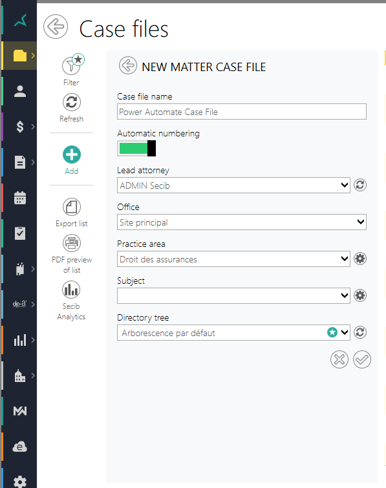Open the Lead attorney dropdown
The width and height of the screenshot is (386, 488).
pos(233,185)
